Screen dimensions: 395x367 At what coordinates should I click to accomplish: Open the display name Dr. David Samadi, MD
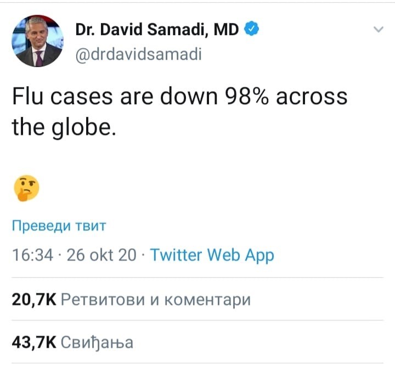[x=157, y=29]
